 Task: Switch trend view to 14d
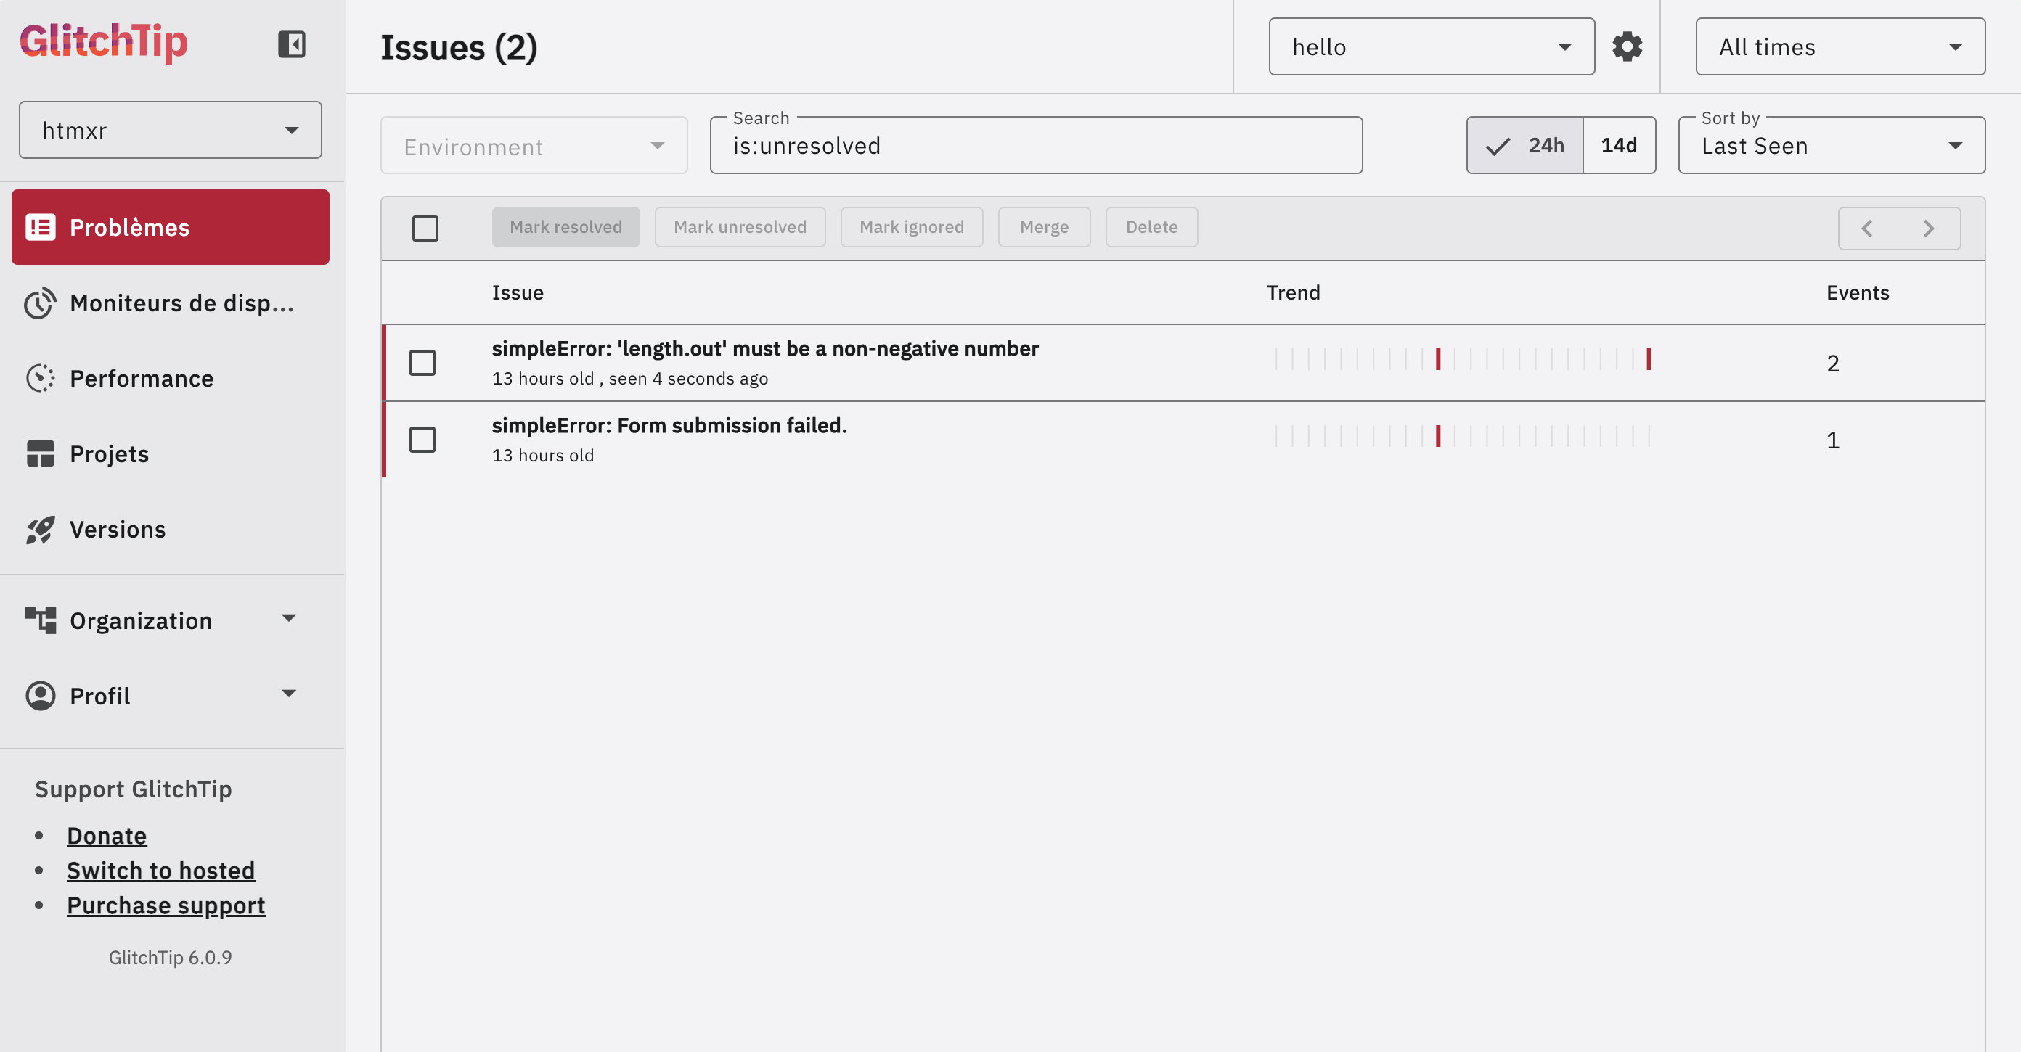(1619, 146)
